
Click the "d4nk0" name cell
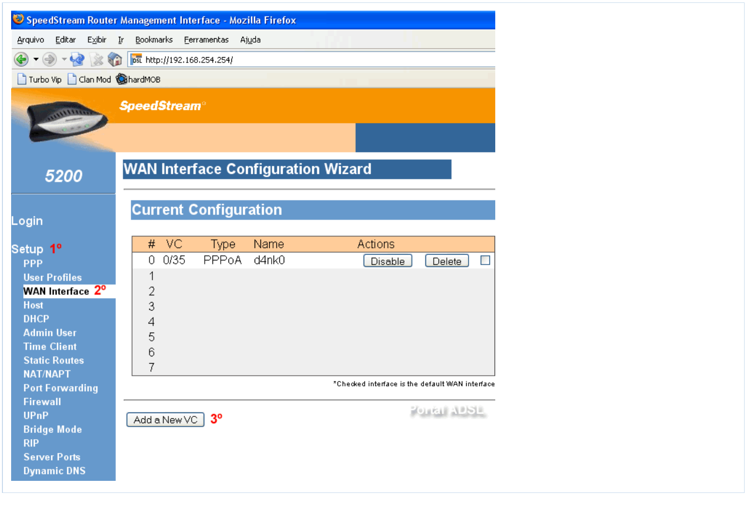269,261
